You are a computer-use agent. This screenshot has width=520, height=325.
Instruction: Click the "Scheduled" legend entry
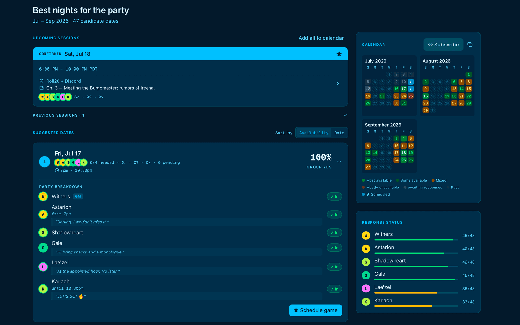pos(376,194)
